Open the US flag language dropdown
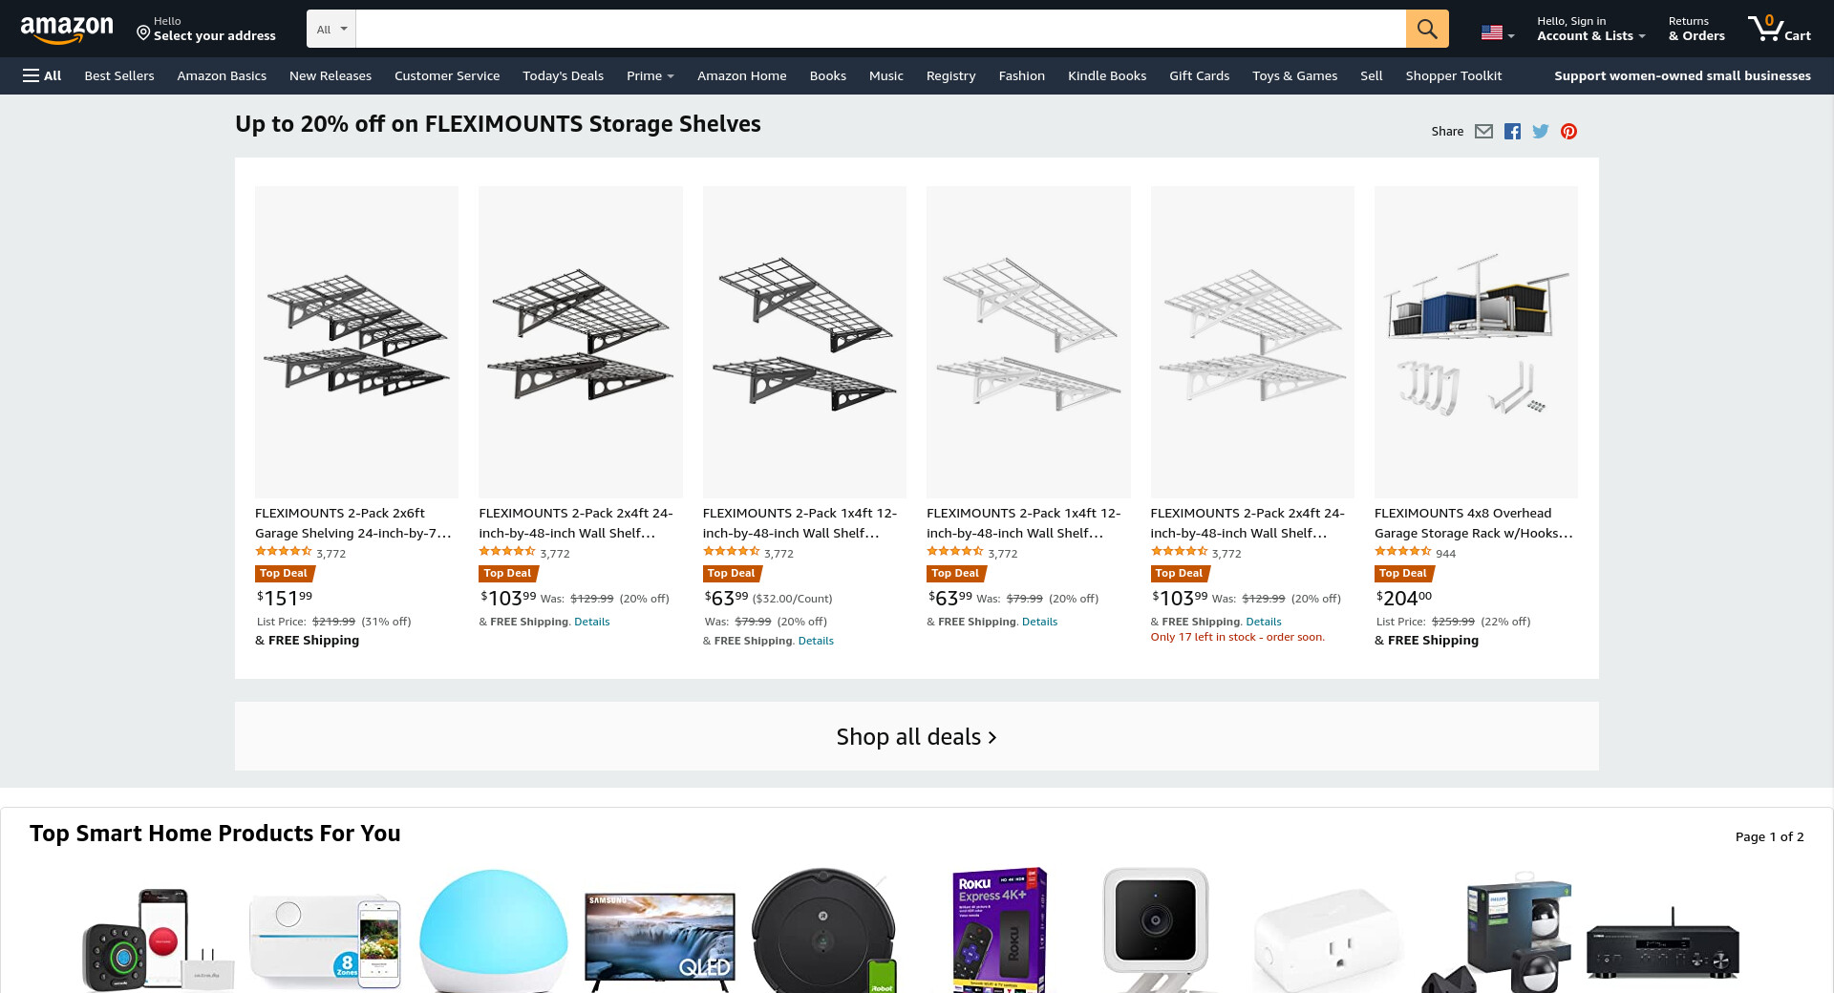Screen dimensions: 1834x993 pos(1498,32)
